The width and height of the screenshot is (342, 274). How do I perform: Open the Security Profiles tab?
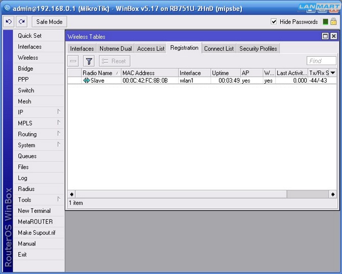click(x=258, y=48)
